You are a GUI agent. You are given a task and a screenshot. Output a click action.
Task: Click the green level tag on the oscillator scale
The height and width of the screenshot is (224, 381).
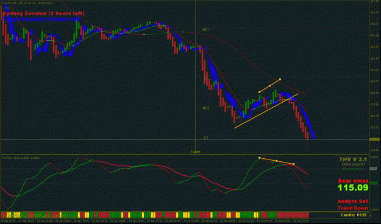(x=374, y=183)
